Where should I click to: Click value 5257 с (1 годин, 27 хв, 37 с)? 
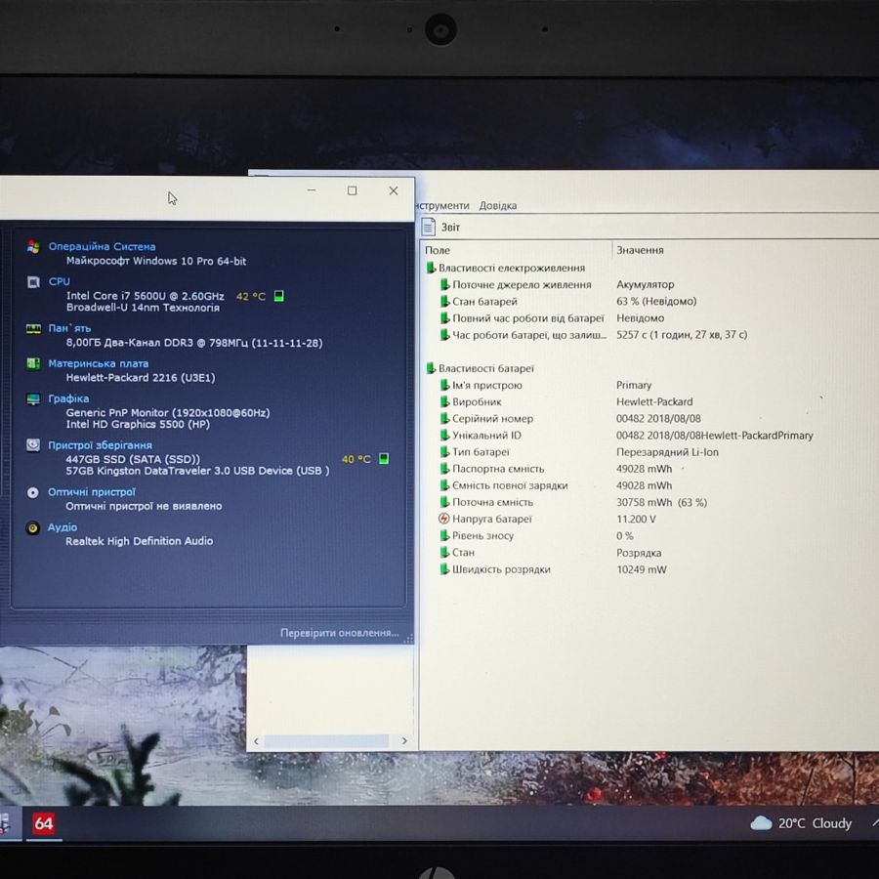tap(682, 335)
